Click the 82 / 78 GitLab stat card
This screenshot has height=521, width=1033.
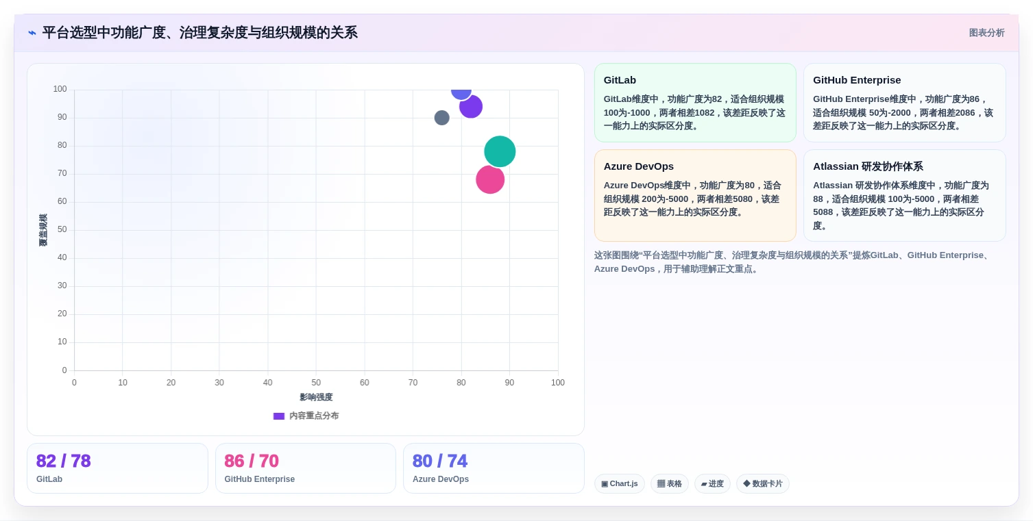(117, 468)
